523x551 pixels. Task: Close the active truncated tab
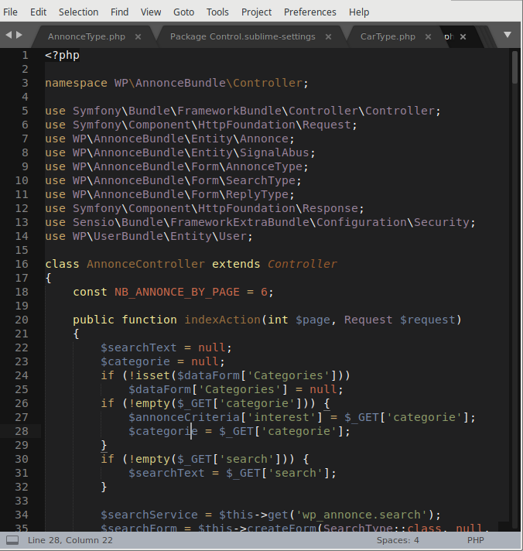[x=463, y=36]
